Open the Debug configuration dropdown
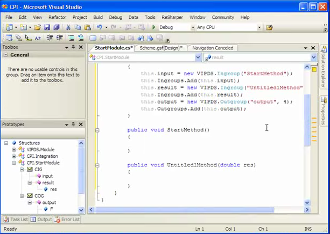This screenshot has width=330, height=234. (x=192, y=27)
